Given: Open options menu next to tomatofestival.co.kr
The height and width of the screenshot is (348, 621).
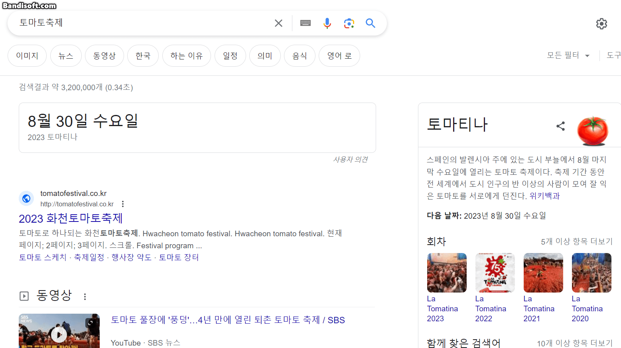Looking at the screenshot, I should coord(123,204).
